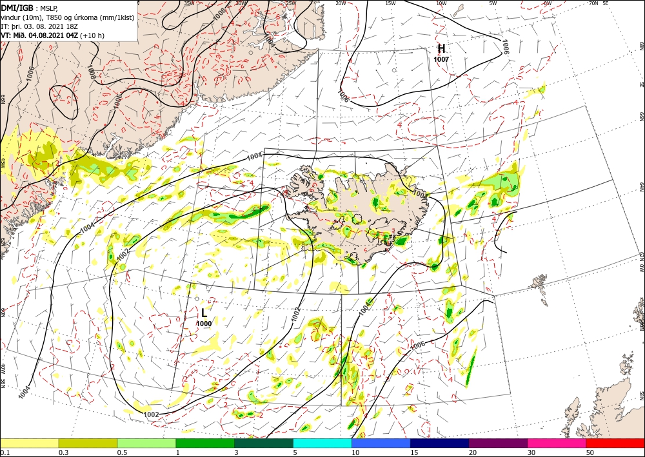This screenshot has width=645, height=457.
Task: Click the '10W' longitude label
Action: [441, 3]
